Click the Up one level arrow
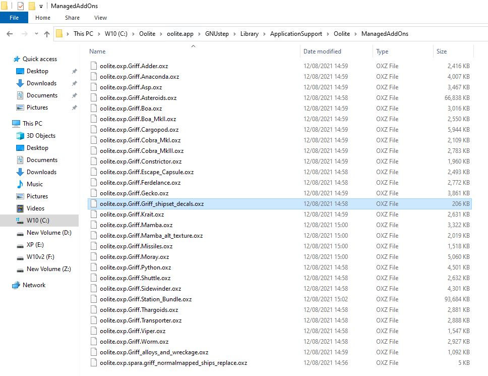The image size is (488, 376). coord(47,34)
